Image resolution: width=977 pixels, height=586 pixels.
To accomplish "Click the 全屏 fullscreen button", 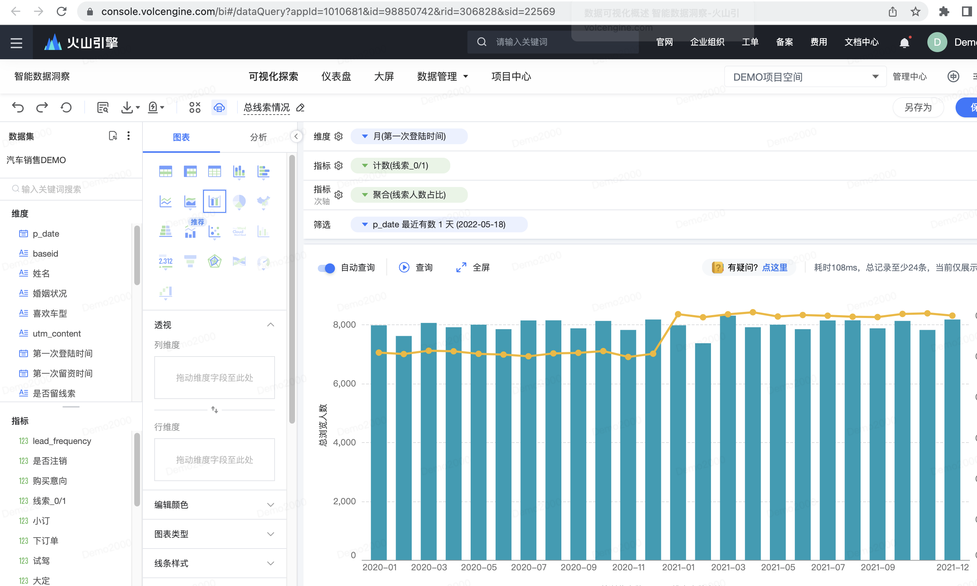I will (x=473, y=268).
